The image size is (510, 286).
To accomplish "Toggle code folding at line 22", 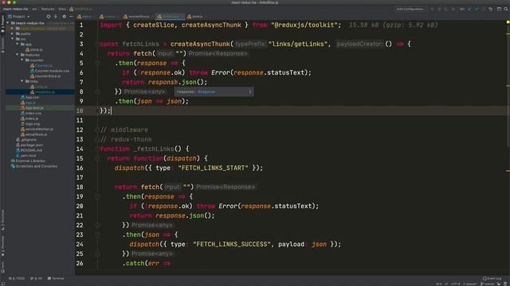I will pos(97,225).
